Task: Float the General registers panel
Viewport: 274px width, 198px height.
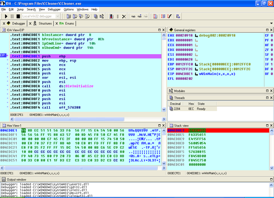Action: pyautogui.click(x=267, y=30)
